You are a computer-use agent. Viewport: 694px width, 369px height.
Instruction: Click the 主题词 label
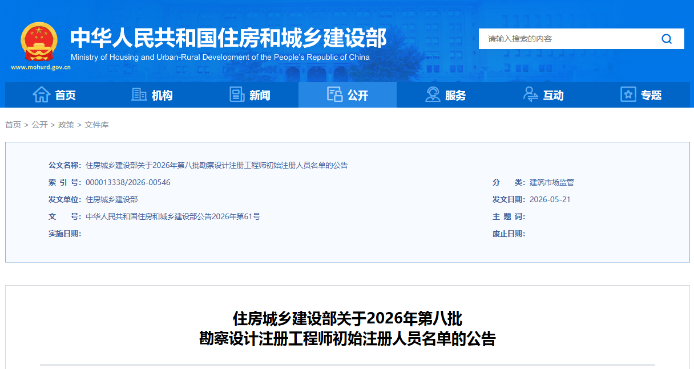[509, 216]
